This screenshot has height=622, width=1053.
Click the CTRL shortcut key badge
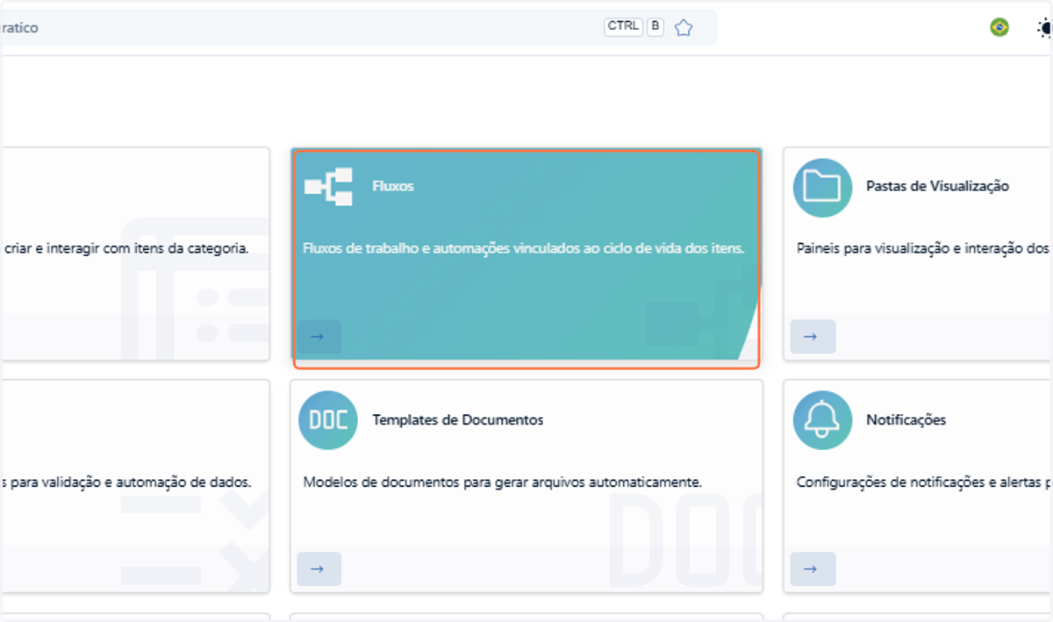point(623,26)
